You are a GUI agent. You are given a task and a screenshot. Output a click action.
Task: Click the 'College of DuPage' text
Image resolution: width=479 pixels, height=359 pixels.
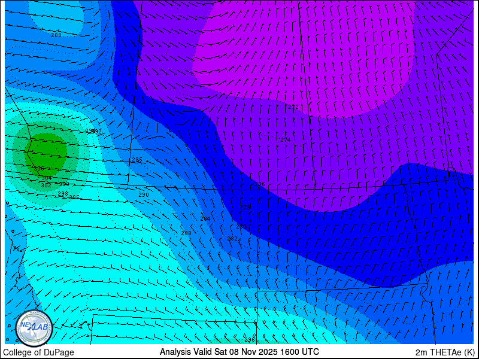pyautogui.click(x=38, y=352)
